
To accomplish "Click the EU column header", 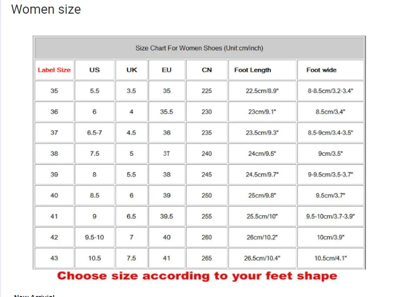I will coord(167,70).
